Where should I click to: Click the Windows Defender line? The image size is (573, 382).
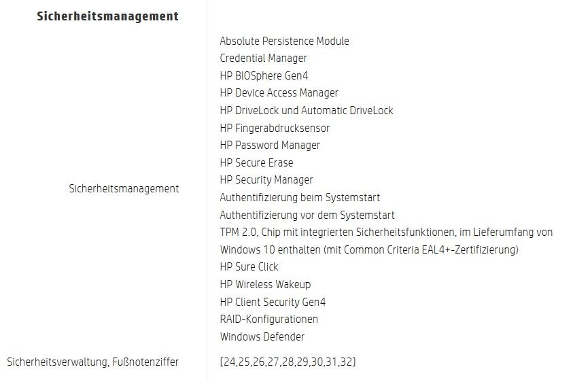262,336
